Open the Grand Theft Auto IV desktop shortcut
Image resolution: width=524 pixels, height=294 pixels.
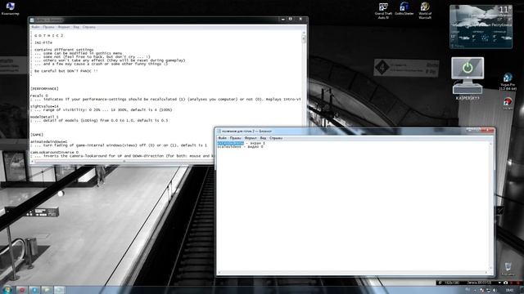(383, 10)
